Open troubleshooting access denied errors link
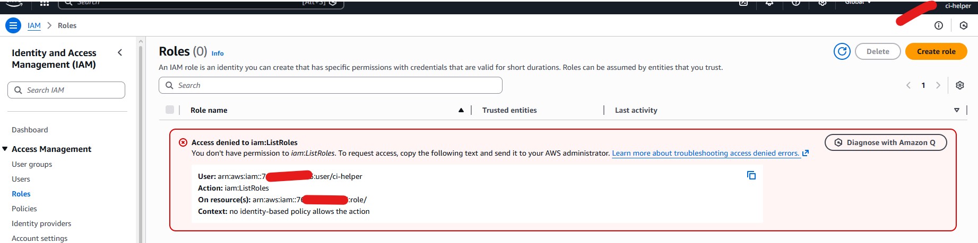The width and height of the screenshot is (978, 243). 706,153
